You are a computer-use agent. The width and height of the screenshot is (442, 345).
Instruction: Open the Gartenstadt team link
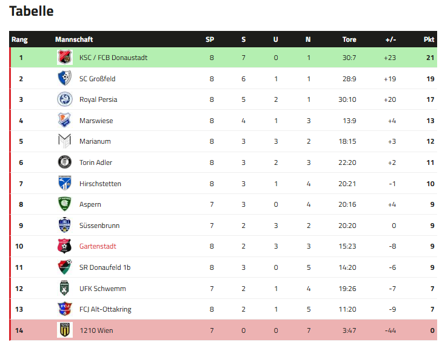click(98, 246)
